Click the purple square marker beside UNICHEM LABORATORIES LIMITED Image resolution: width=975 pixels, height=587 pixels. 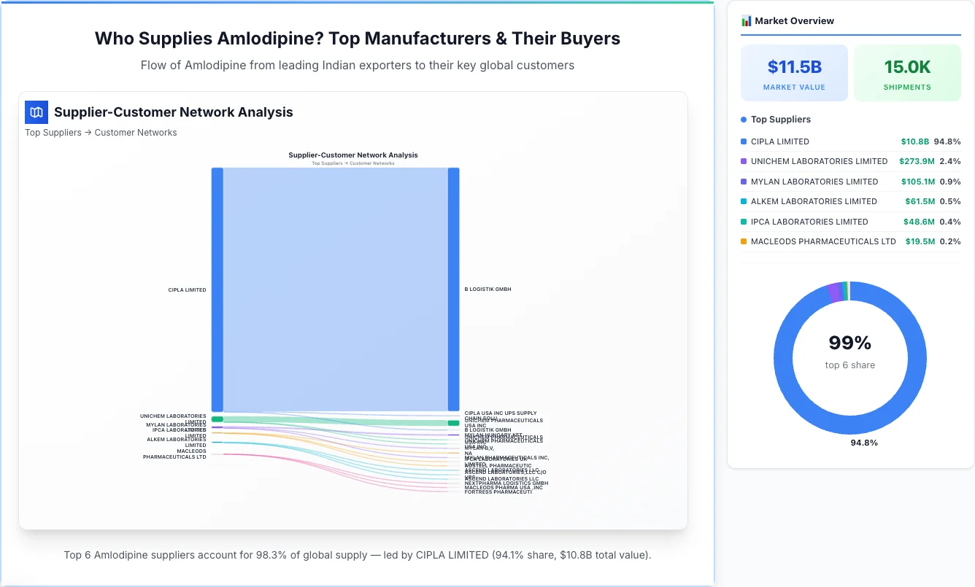pyautogui.click(x=744, y=161)
